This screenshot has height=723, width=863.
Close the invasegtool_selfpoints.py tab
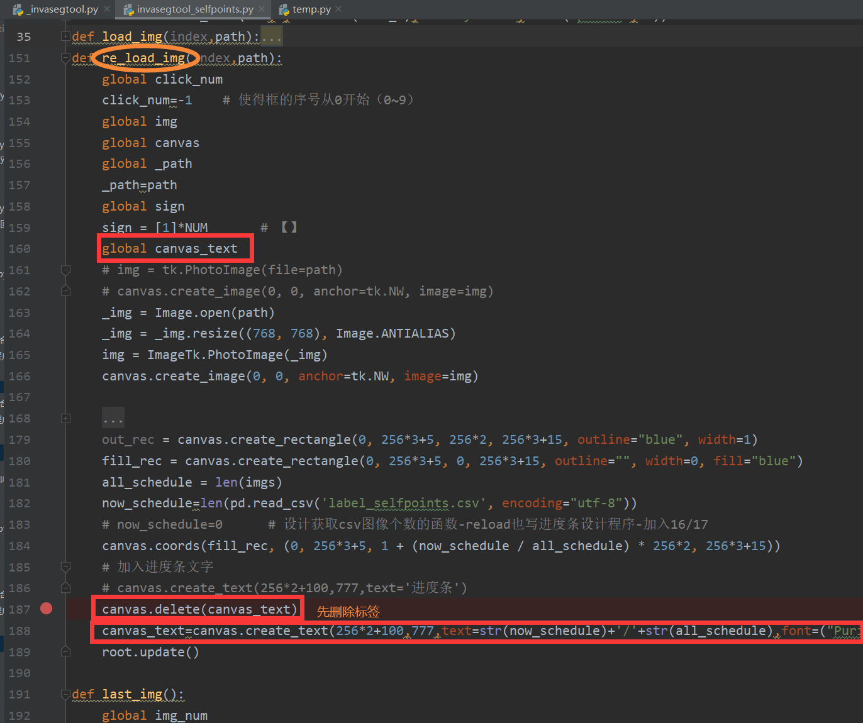tap(262, 9)
